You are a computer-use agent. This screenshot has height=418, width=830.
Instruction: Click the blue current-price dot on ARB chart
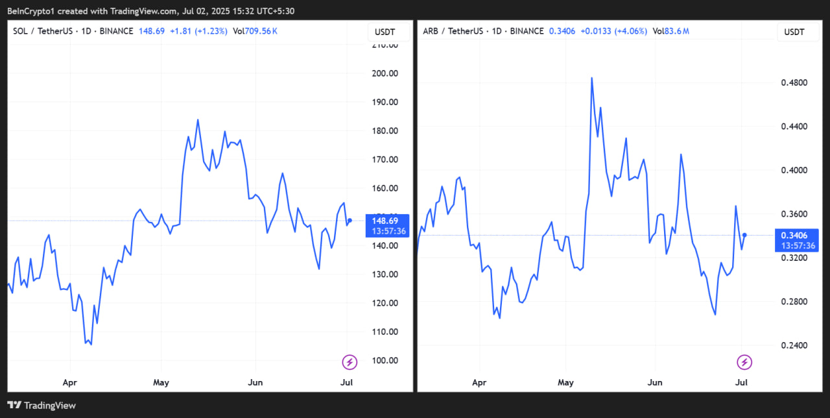point(744,235)
